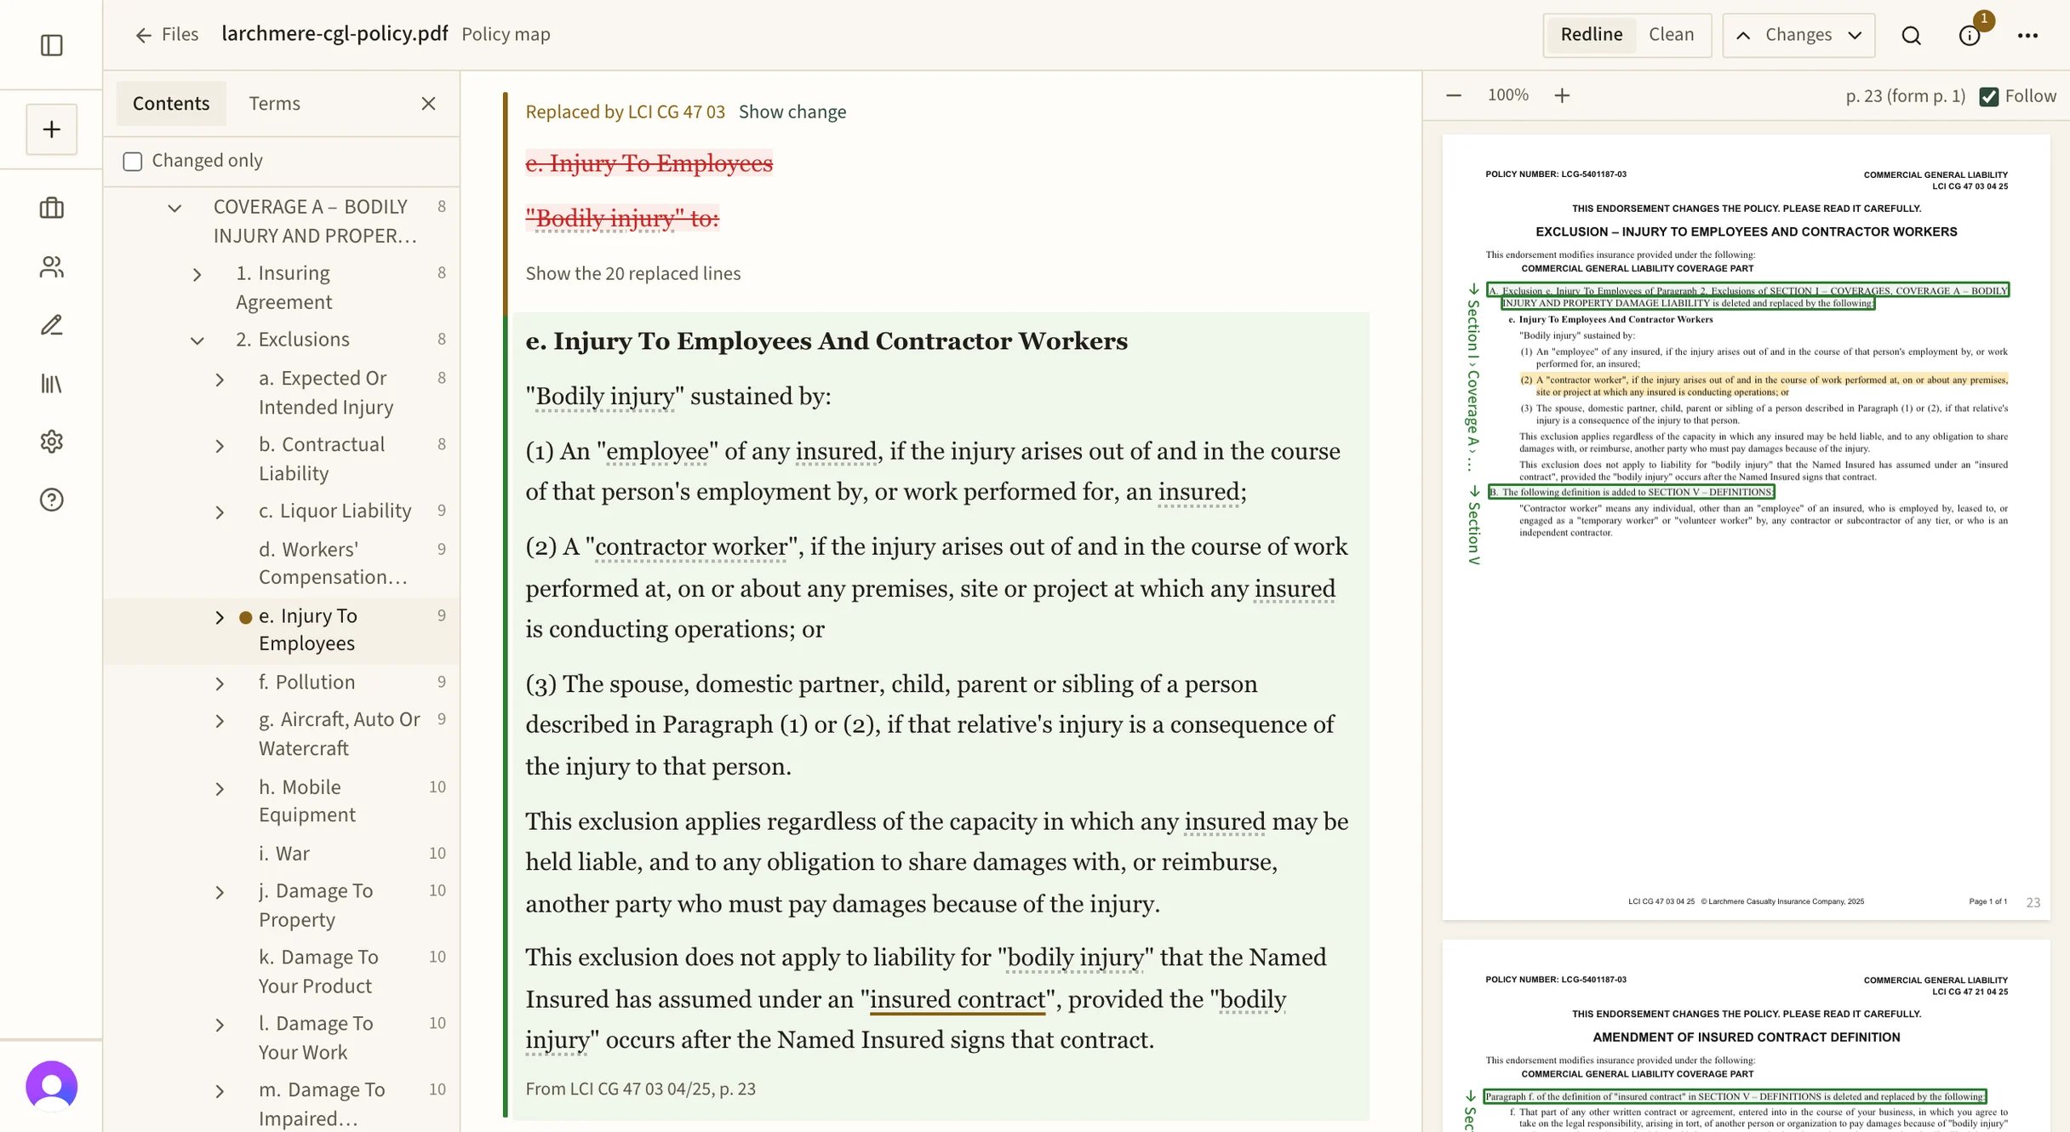
Task: Enable the Changed only checkbox
Action: [x=133, y=161]
